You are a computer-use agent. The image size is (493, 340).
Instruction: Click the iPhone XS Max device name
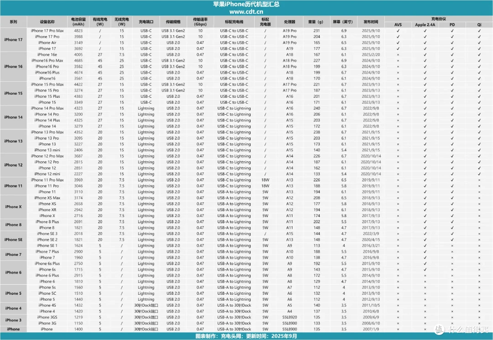coord(47,198)
